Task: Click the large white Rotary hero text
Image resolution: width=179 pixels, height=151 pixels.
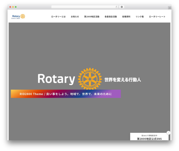Action: coord(56,79)
